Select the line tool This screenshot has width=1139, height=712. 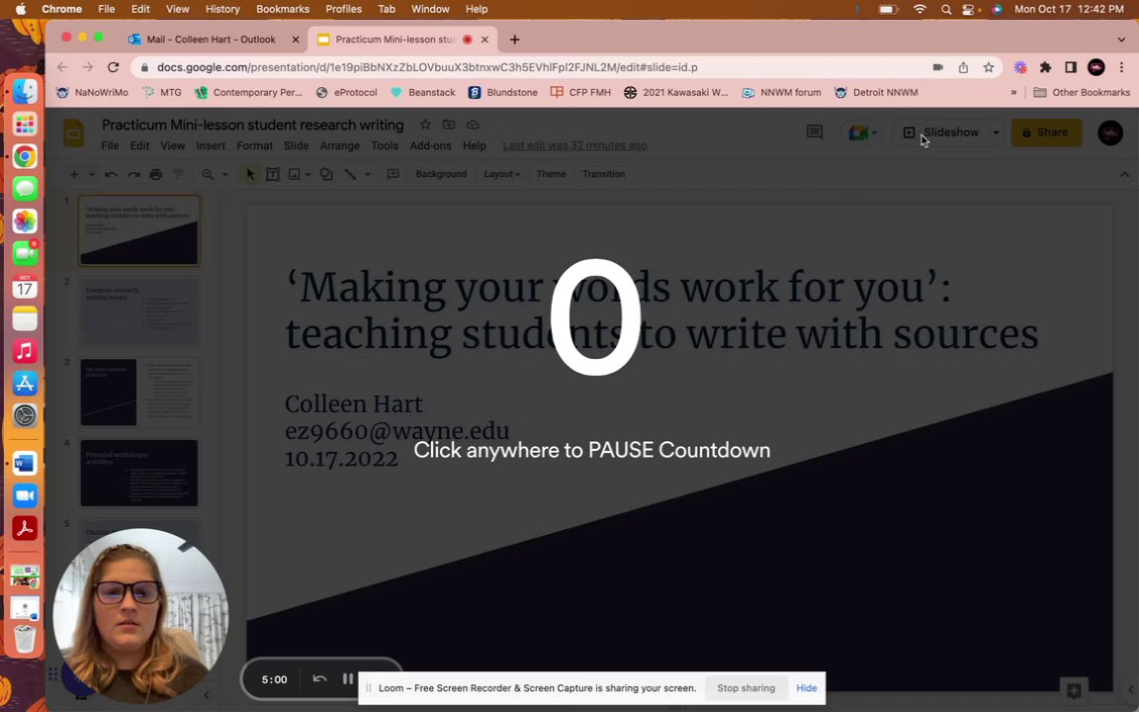tap(350, 174)
